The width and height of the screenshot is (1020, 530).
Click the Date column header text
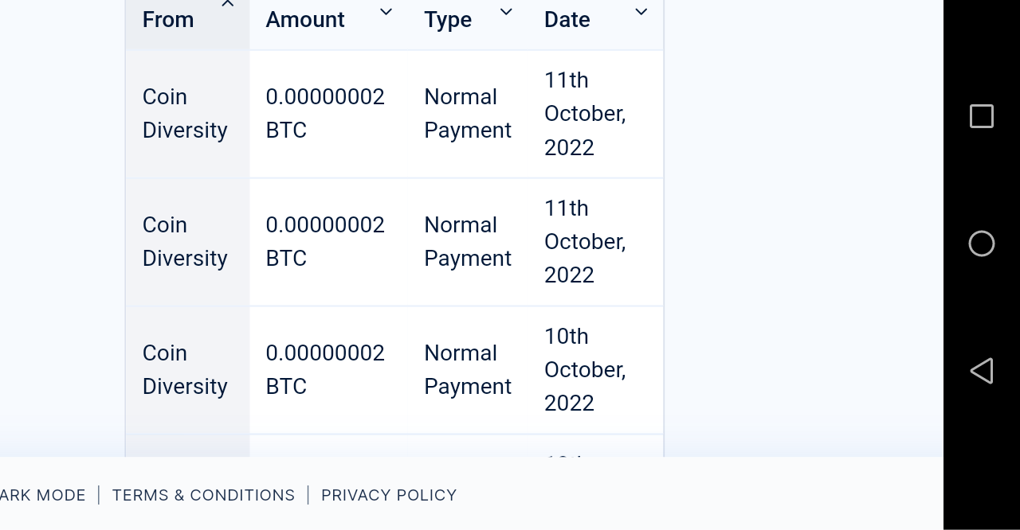[x=567, y=20]
